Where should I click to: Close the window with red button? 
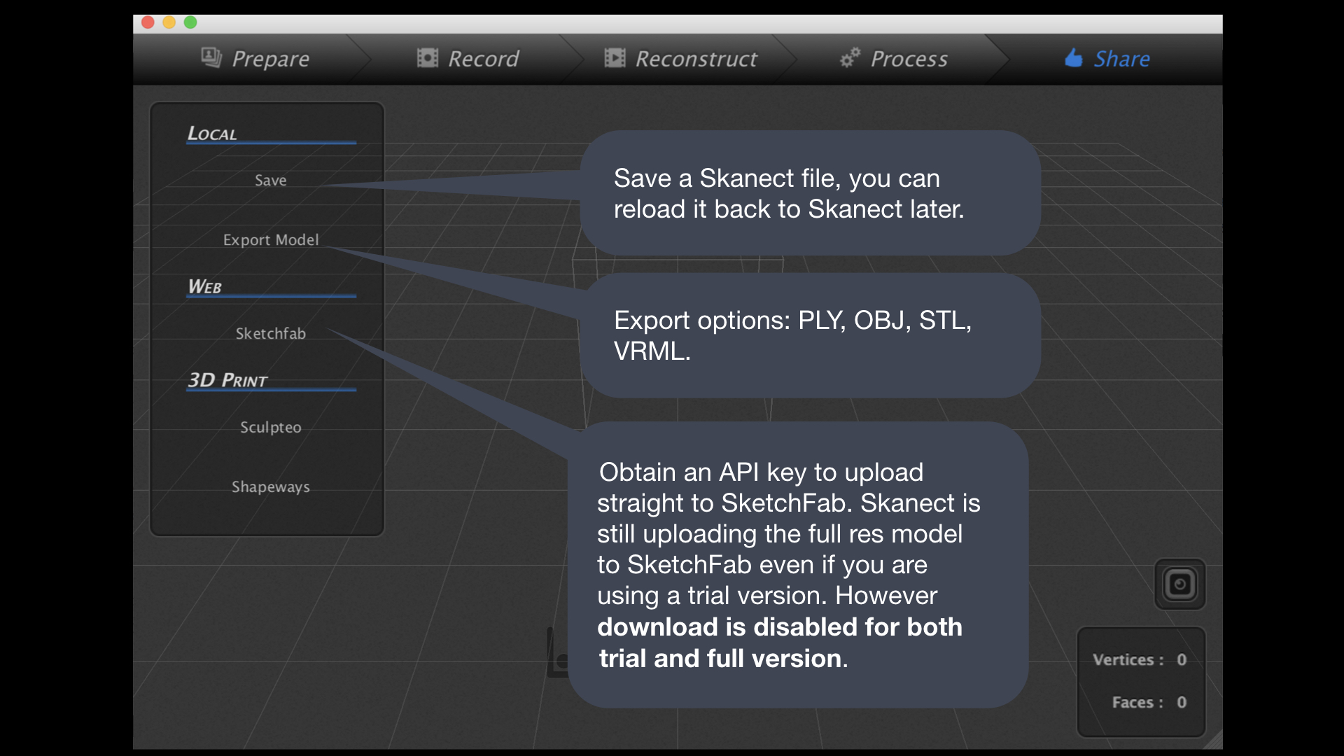click(x=148, y=22)
